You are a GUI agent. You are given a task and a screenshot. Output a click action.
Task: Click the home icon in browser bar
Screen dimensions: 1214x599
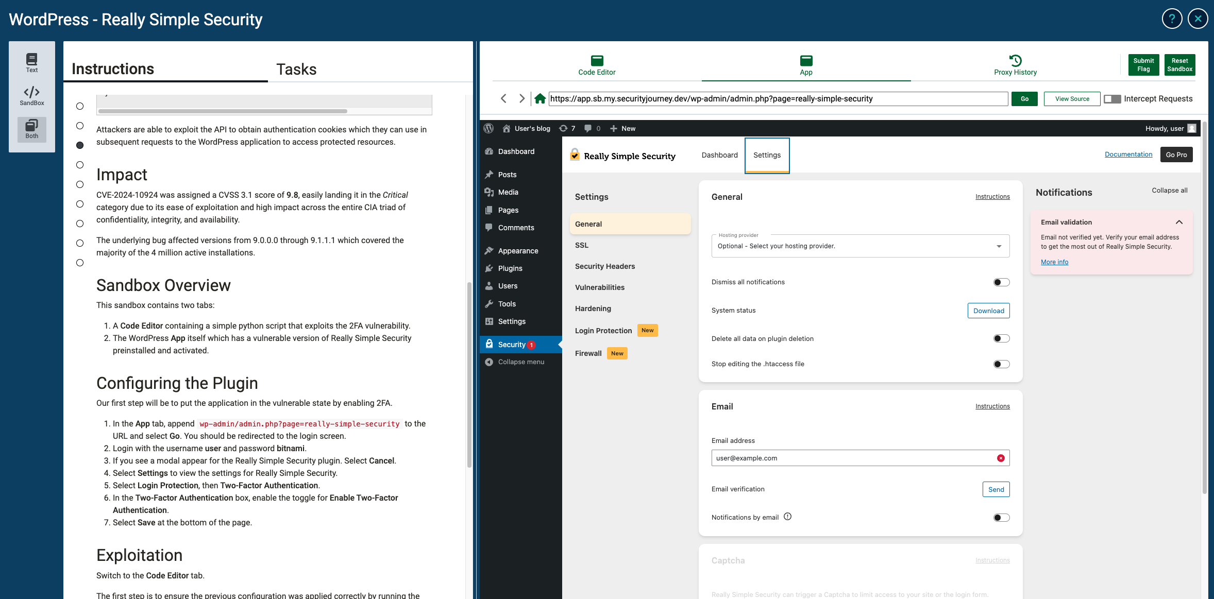pyautogui.click(x=539, y=98)
